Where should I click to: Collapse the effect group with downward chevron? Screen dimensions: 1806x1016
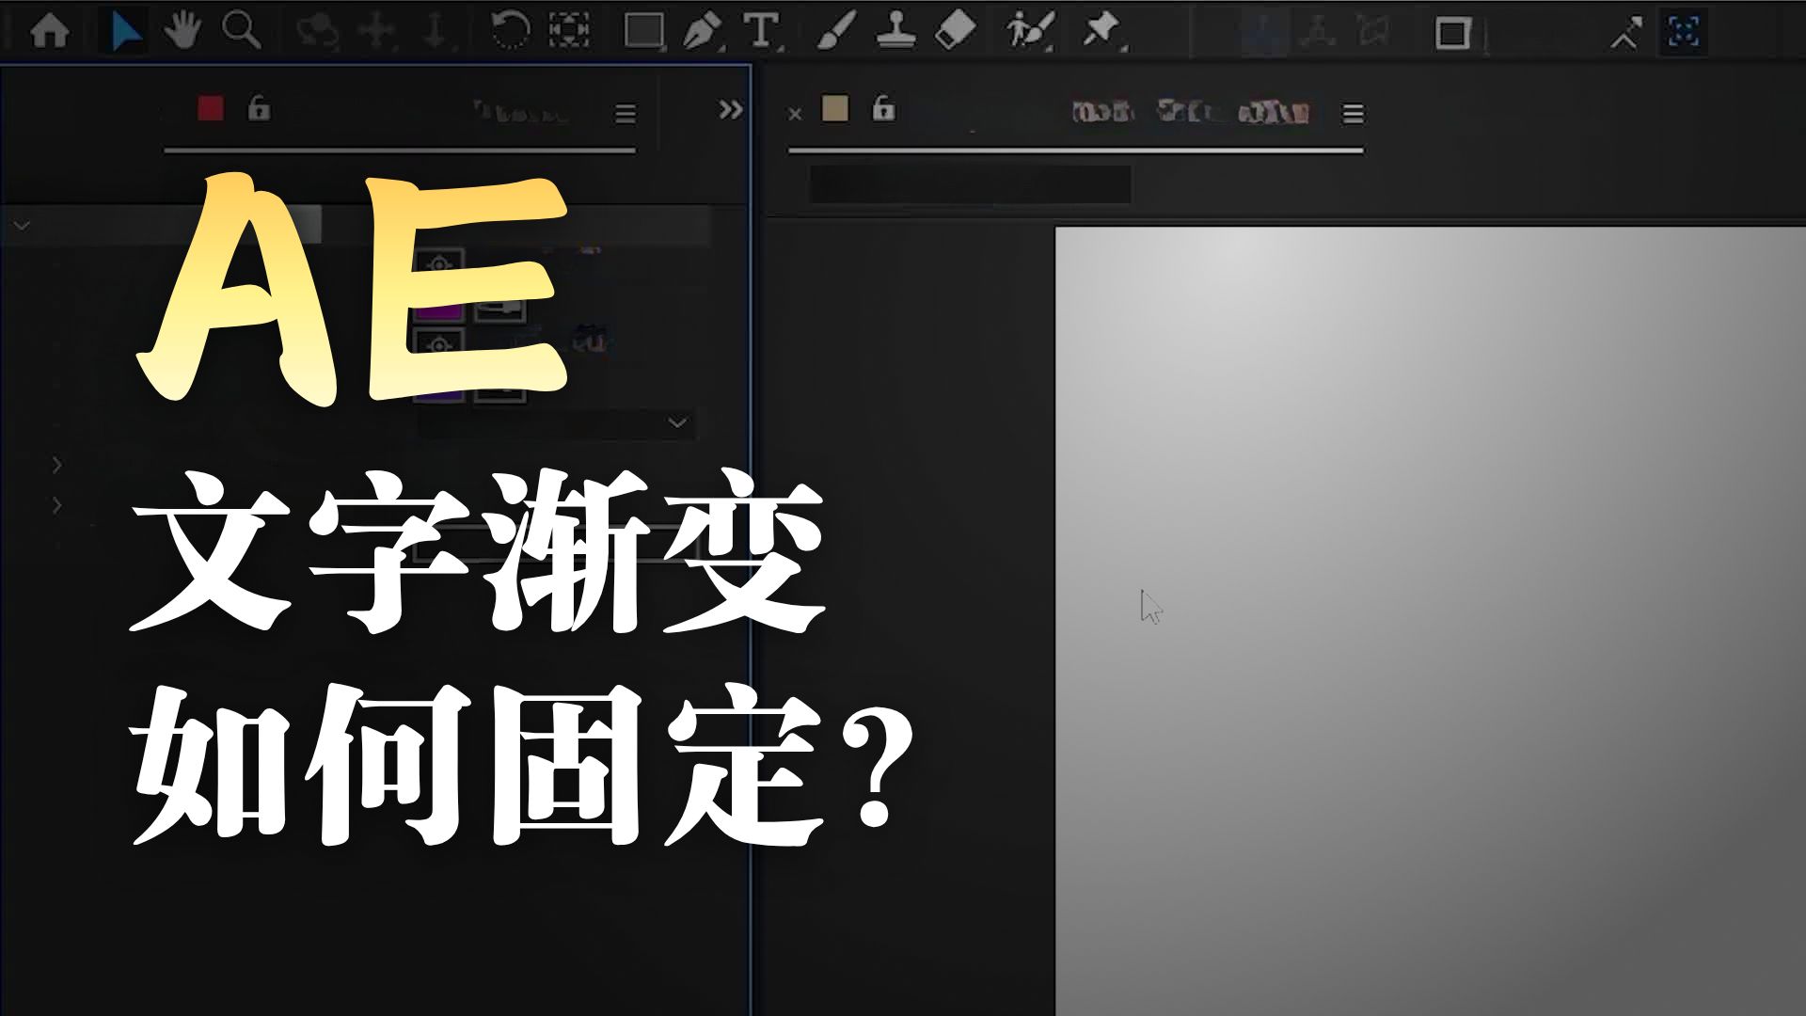(22, 226)
